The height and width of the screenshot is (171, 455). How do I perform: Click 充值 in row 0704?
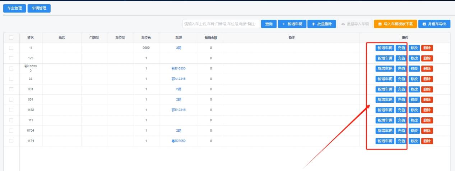point(401,131)
